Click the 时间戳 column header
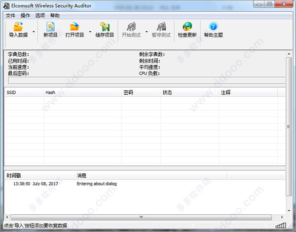Viewport: 296px width, 232px height. (39, 176)
